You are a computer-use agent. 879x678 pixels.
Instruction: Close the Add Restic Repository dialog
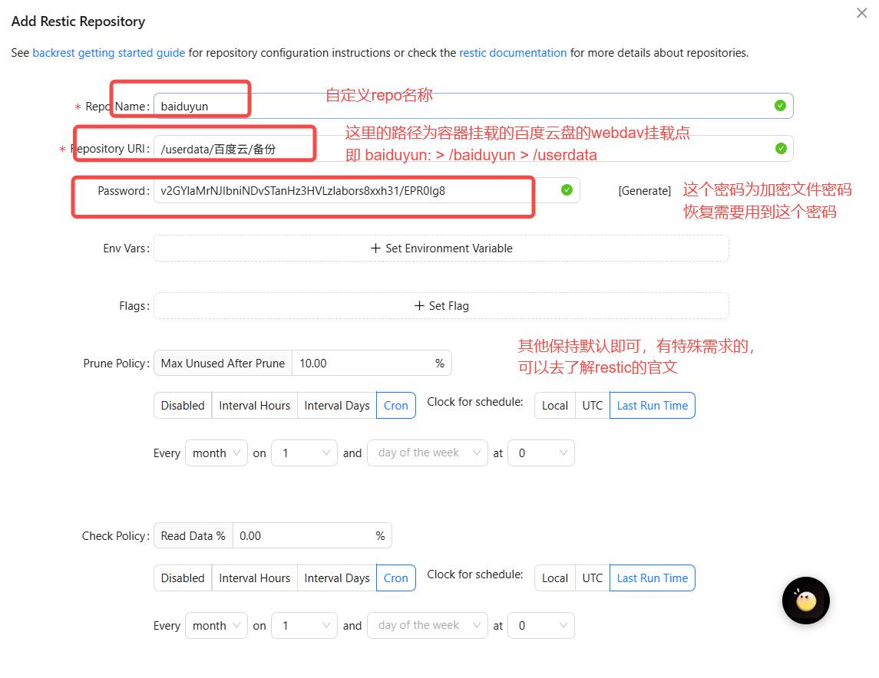(861, 13)
